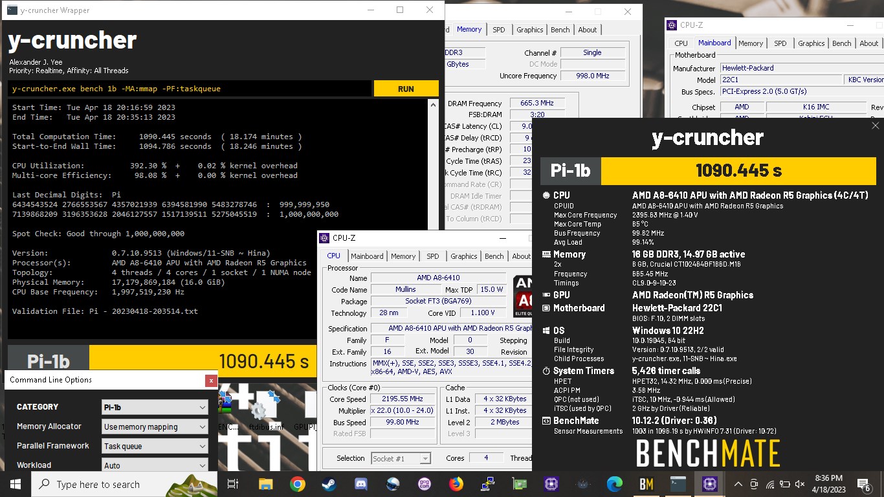Open the Memory Allocator dropdown
The width and height of the screenshot is (884, 497).
(155, 426)
